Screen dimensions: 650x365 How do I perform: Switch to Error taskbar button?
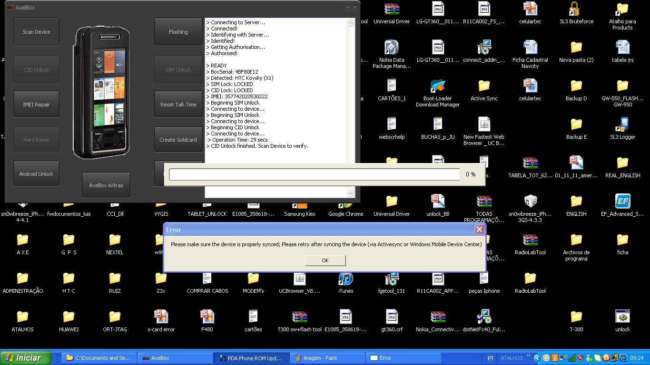tap(404, 358)
